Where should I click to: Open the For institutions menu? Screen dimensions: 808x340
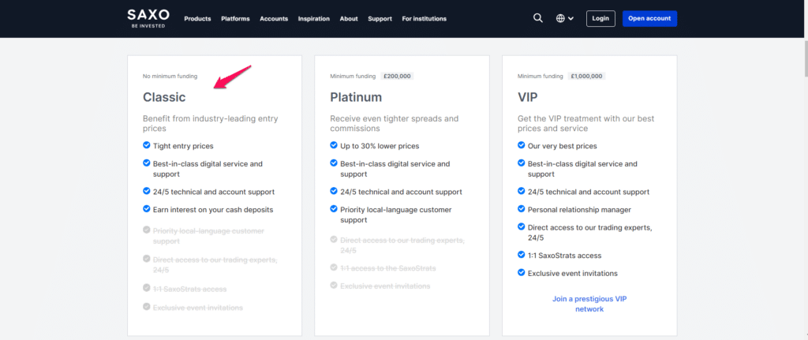pyautogui.click(x=424, y=19)
